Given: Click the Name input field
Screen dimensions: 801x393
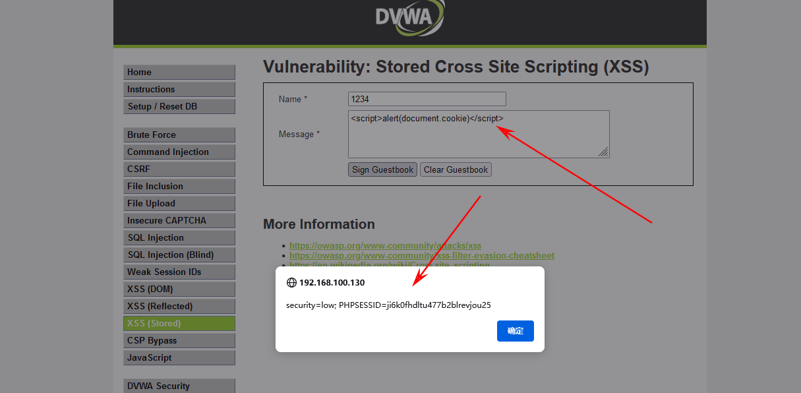Looking at the screenshot, I should click(427, 99).
